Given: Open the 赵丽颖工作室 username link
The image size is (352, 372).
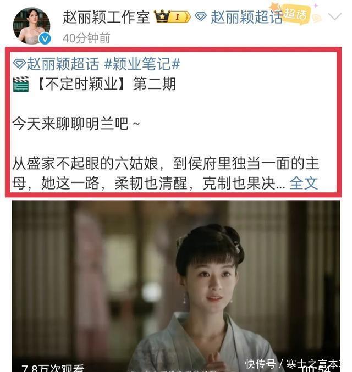Looking at the screenshot, I should click(x=106, y=17).
